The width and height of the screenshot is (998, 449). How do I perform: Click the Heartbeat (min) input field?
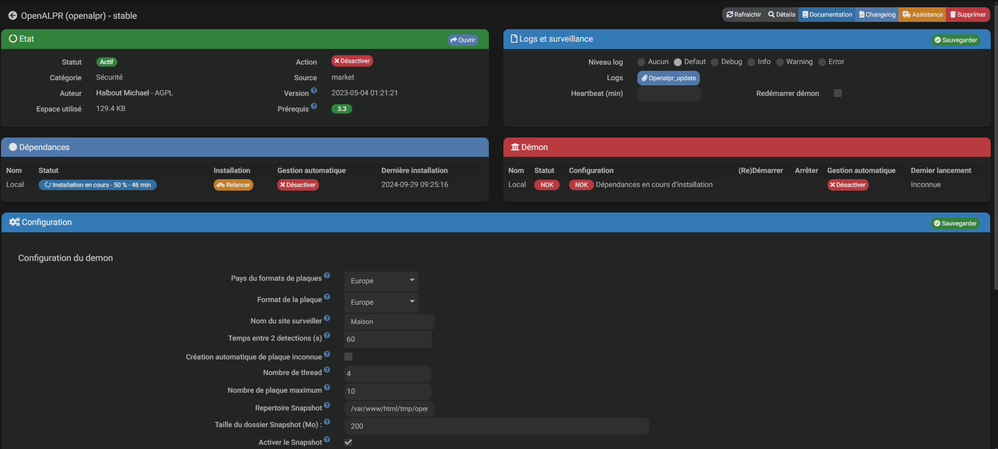point(669,94)
